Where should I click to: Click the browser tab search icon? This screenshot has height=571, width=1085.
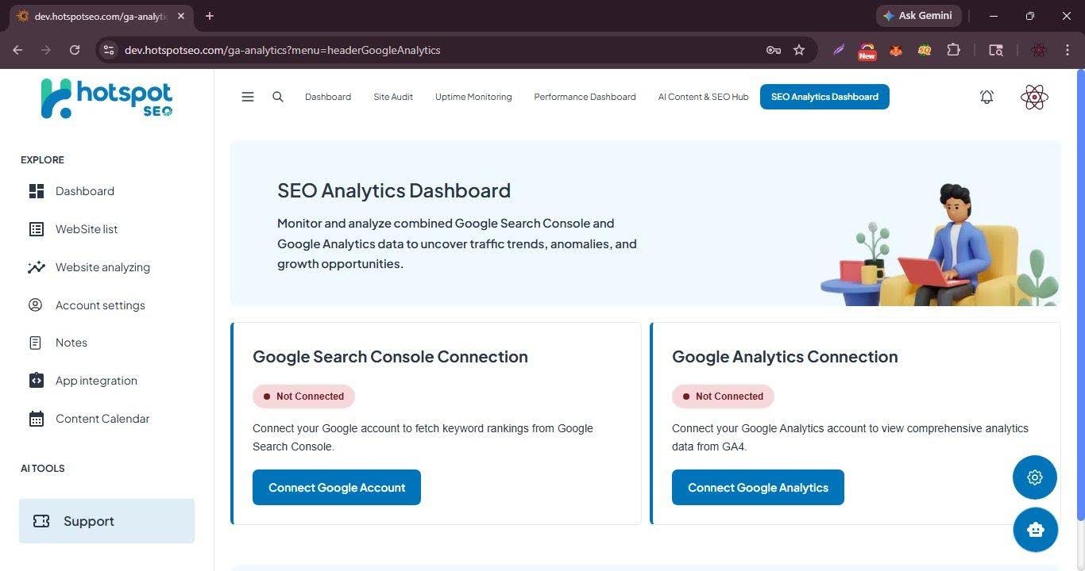(995, 50)
